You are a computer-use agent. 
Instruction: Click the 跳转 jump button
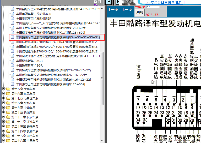140,12
